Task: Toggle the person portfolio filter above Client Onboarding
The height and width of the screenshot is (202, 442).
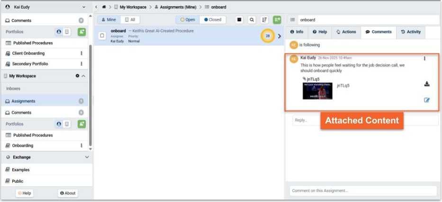Action: click(x=59, y=32)
